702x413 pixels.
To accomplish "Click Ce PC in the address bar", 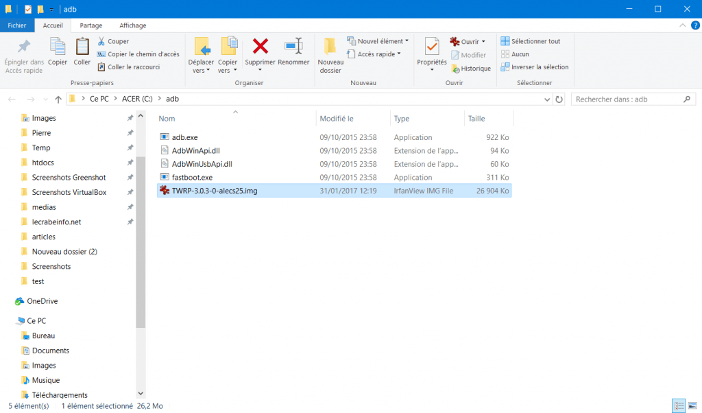I will 99,99.
